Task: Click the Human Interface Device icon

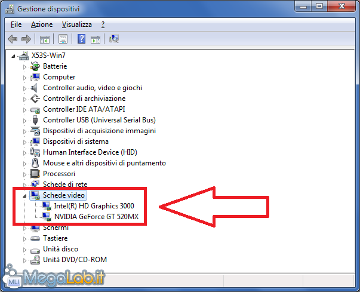Action: click(35, 152)
